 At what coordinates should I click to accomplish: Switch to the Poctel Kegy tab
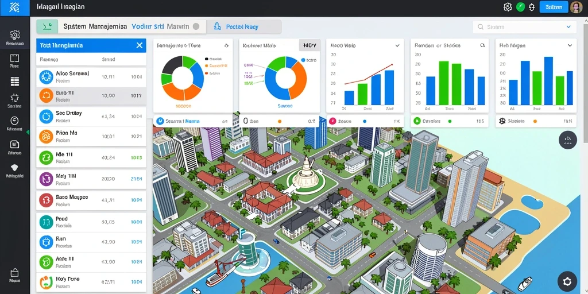pyautogui.click(x=243, y=27)
